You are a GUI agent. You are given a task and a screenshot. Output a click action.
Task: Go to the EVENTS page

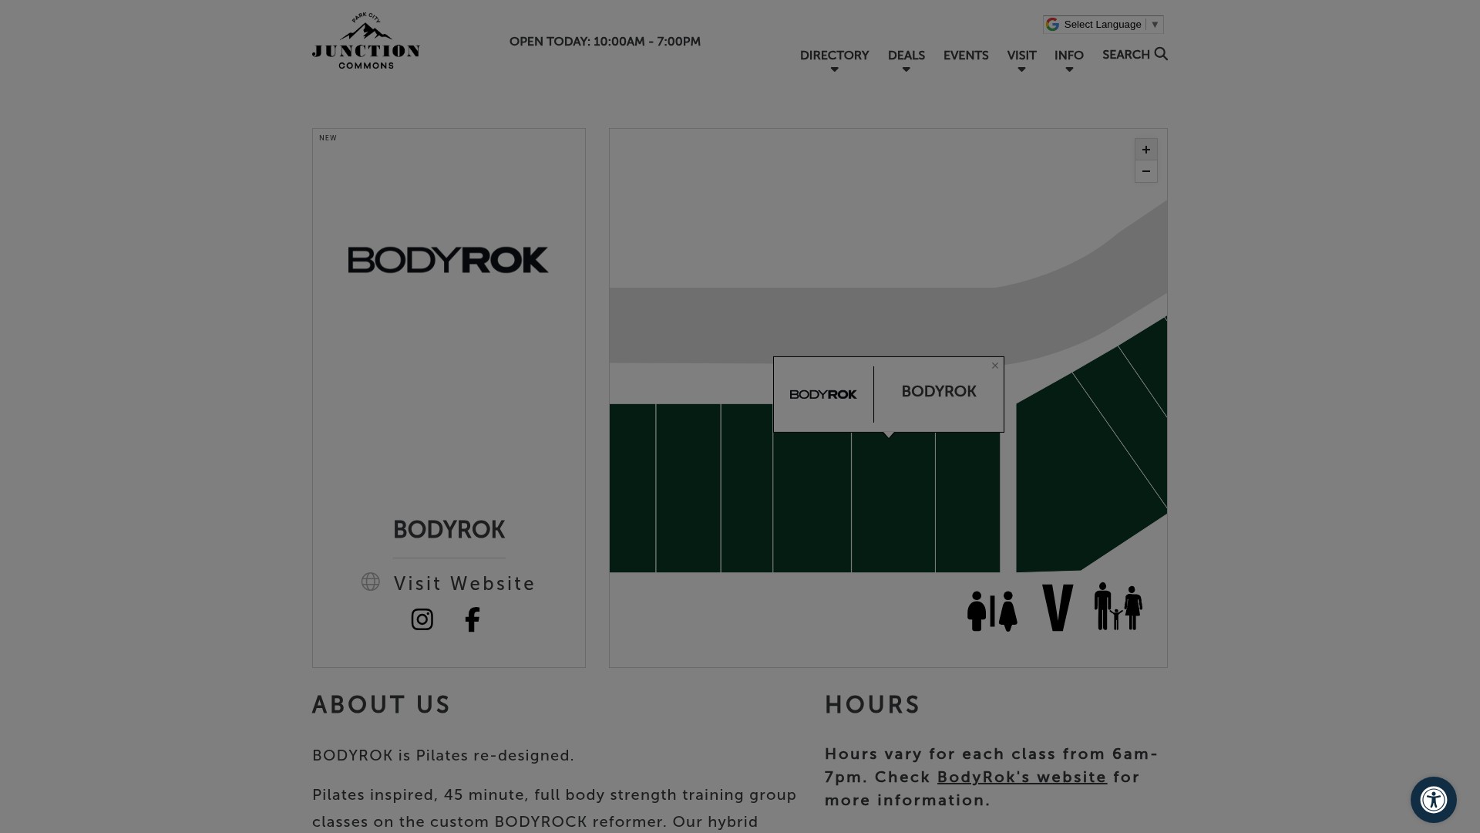[966, 56]
